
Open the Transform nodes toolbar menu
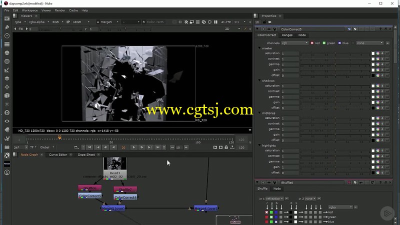[7, 87]
